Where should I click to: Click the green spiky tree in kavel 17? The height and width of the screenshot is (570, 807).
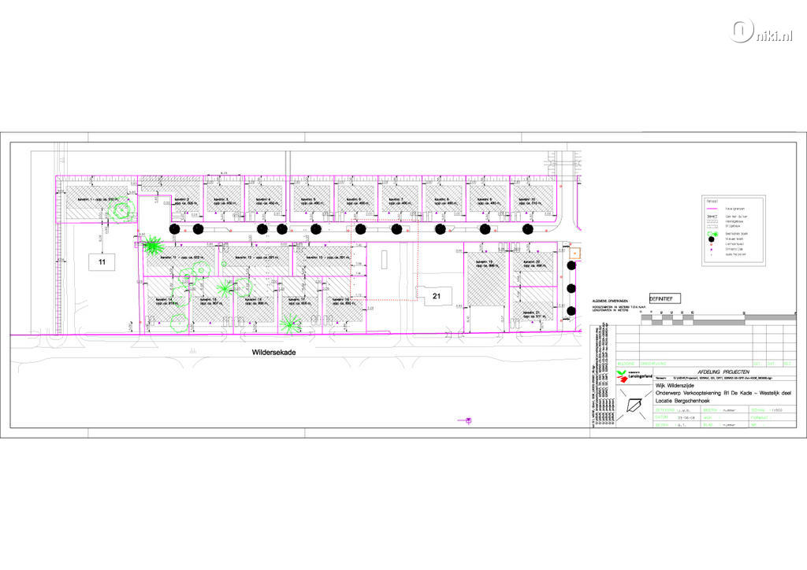[x=290, y=324]
